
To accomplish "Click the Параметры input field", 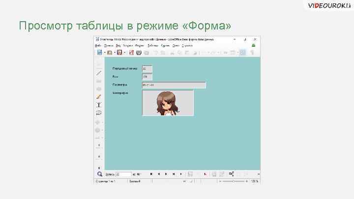I will [174, 85].
